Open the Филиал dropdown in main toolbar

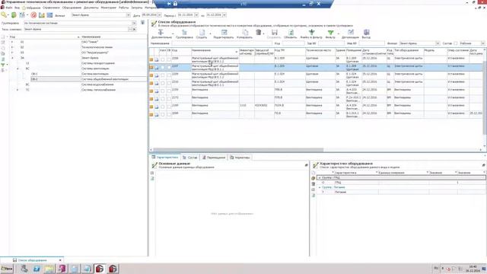pos(128,15)
